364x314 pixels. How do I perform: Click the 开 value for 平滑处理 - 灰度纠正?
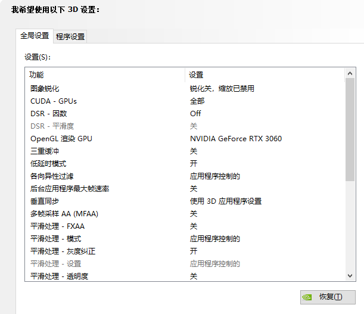point(194,252)
